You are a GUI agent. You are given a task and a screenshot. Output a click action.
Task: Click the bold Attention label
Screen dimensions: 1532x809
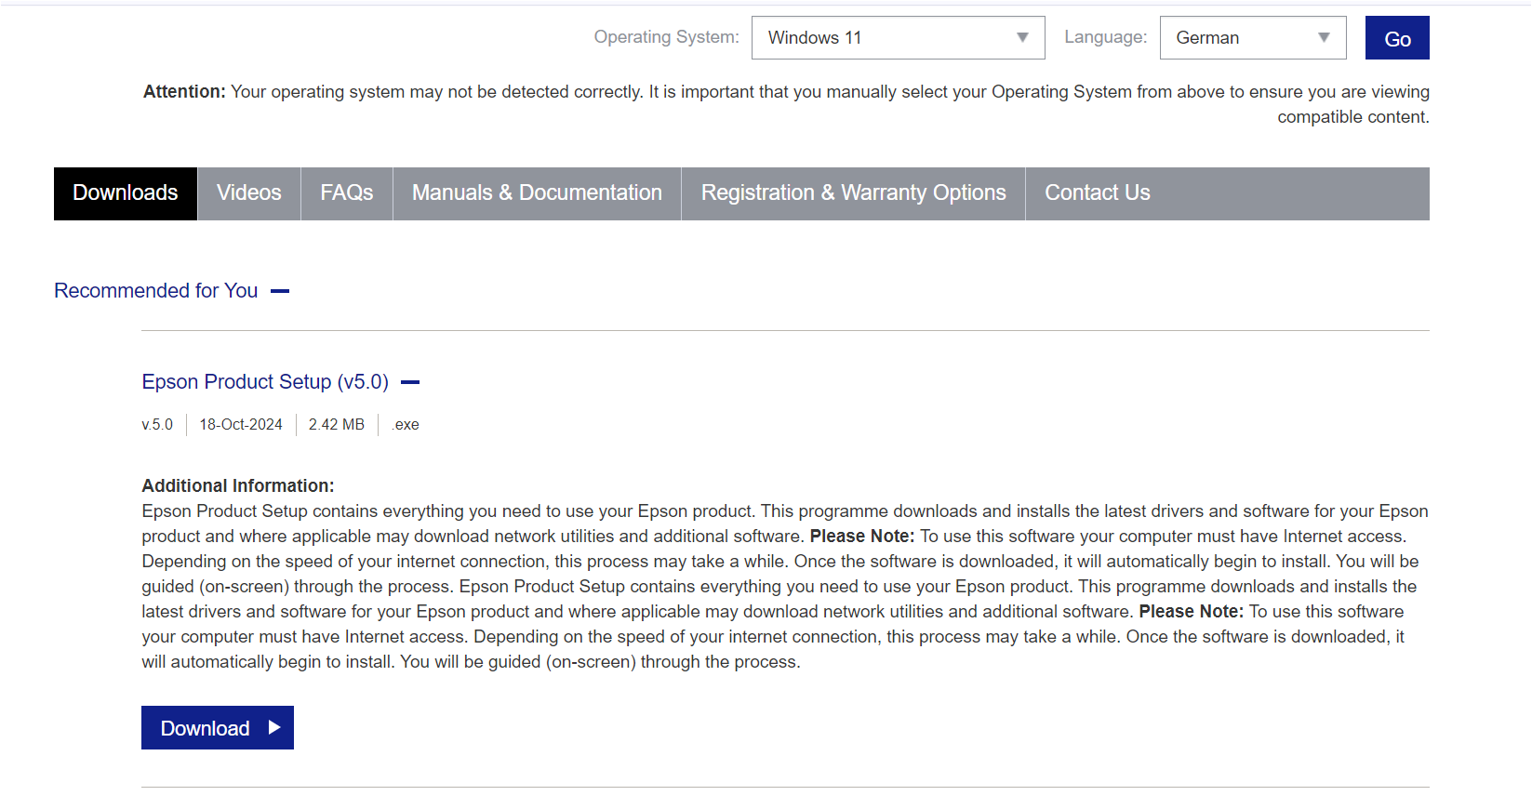[x=184, y=91]
